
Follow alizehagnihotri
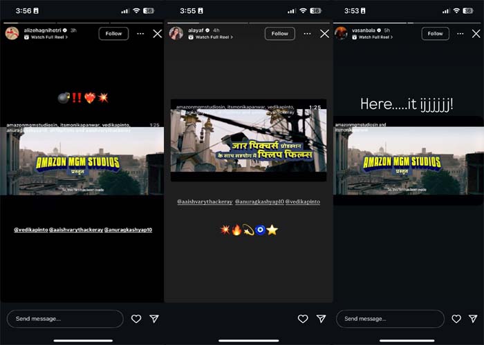pyautogui.click(x=113, y=34)
